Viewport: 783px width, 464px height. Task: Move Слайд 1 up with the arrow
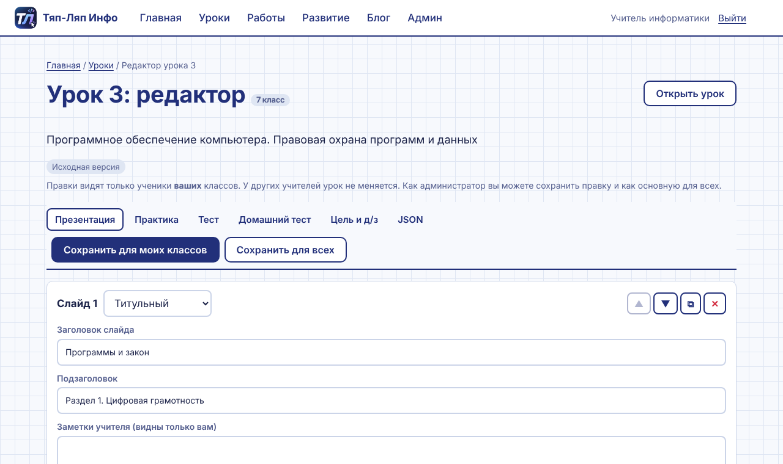click(x=639, y=303)
